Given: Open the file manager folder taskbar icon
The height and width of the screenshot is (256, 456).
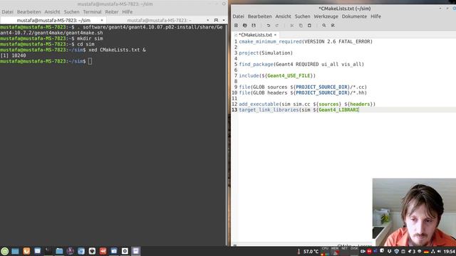Looking at the screenshot, I should tap(59, 251).
